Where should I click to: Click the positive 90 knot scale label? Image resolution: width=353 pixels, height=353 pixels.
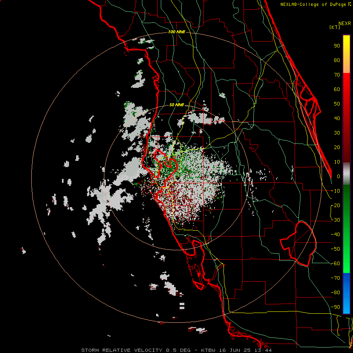[337, 46]
